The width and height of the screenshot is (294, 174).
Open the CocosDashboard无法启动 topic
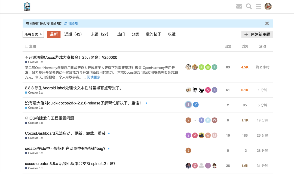coord(65,133)
